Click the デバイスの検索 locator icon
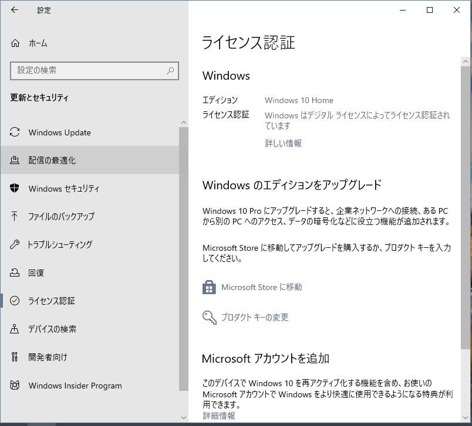472x426 pixels. click(x=15, y=329)
